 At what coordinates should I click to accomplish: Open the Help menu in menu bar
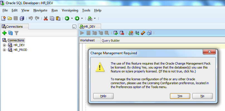98,10
